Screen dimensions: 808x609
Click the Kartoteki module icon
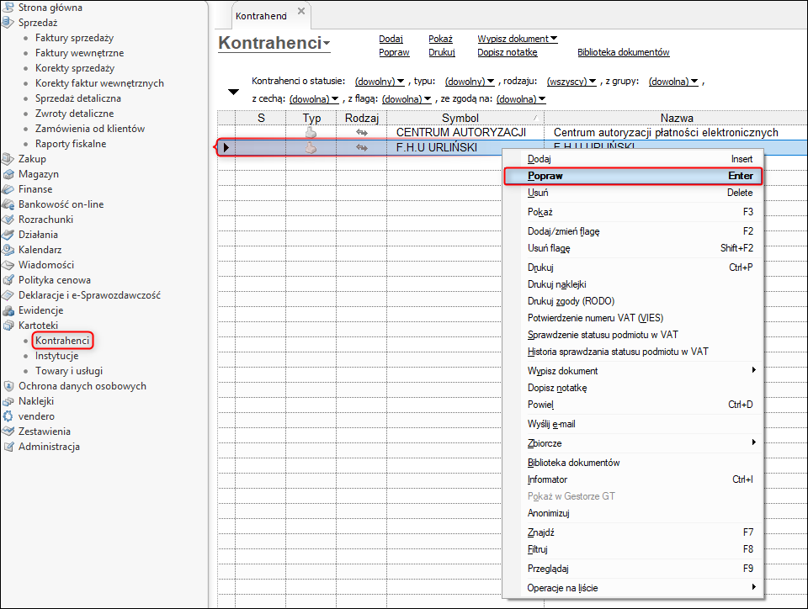pos(8,326)
